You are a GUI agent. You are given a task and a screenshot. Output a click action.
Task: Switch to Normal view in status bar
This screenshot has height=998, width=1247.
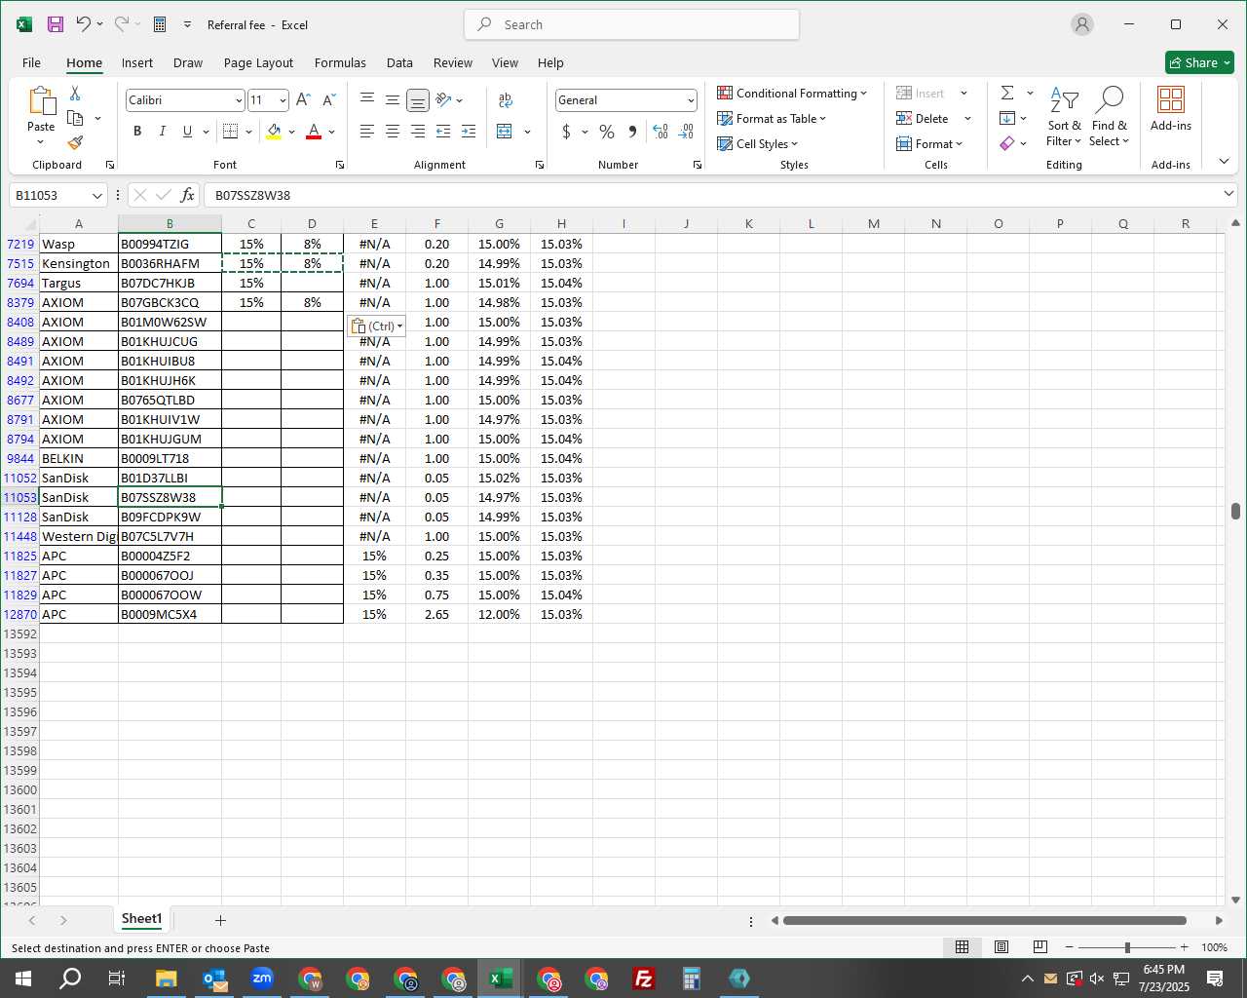(962, 947)
